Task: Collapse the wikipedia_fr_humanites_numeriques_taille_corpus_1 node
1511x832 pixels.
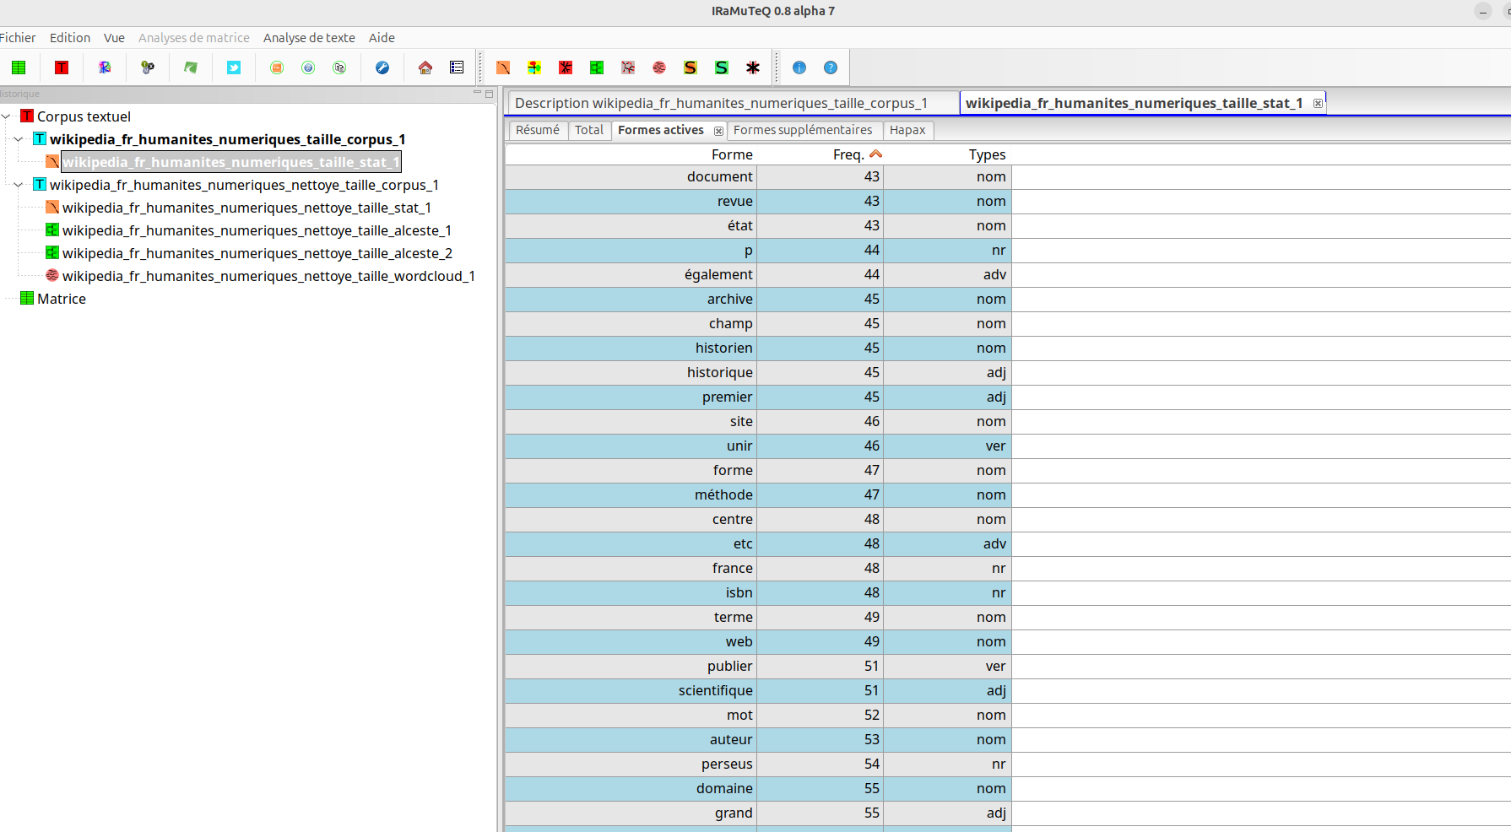Action: tap(19, 139)
